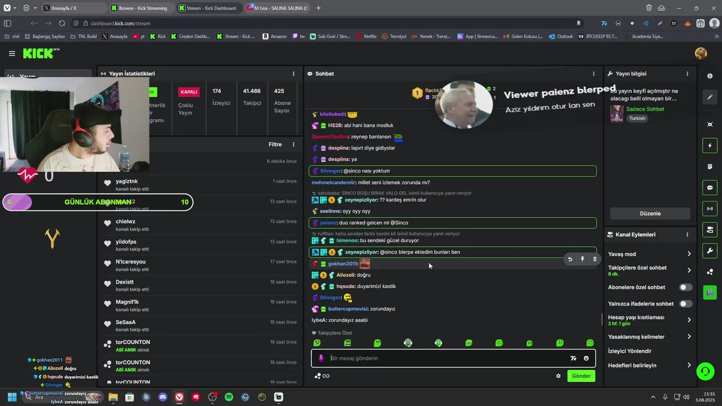
Task: Reply to the hovered chat message
Action: pos(570,259)
